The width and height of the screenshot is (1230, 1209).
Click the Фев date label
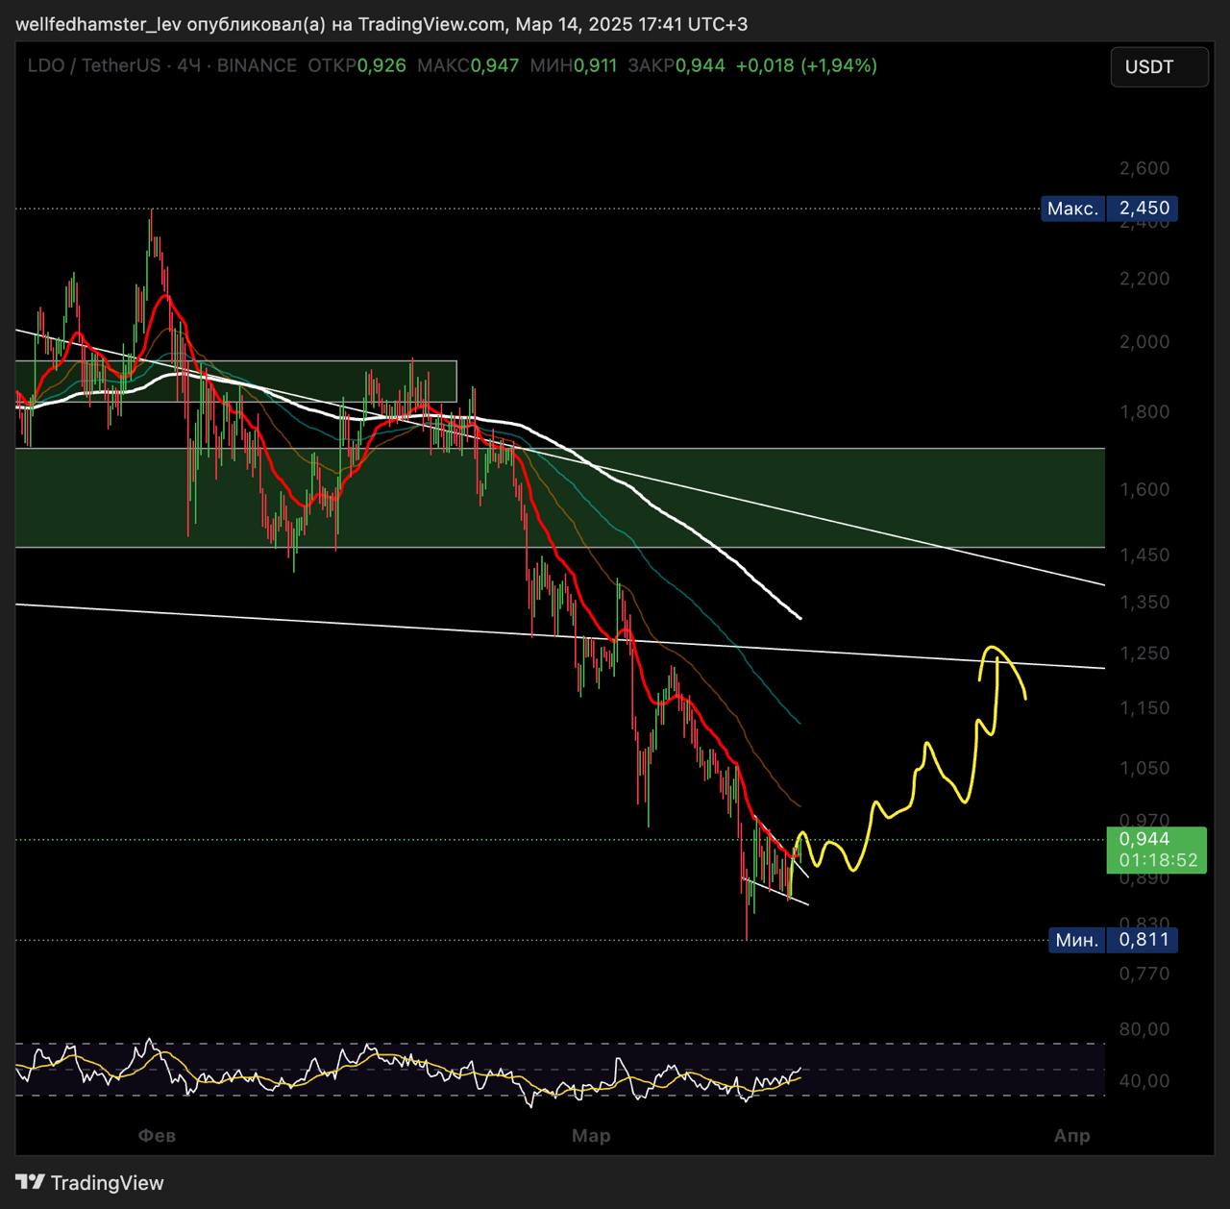pos(157,1136)
